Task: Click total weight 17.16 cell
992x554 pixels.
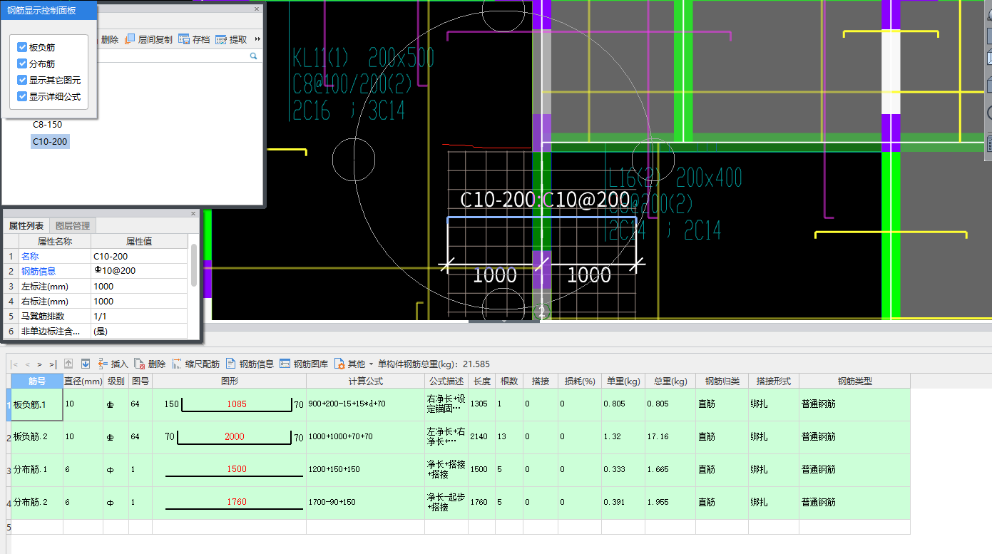Action: point(670,437)
